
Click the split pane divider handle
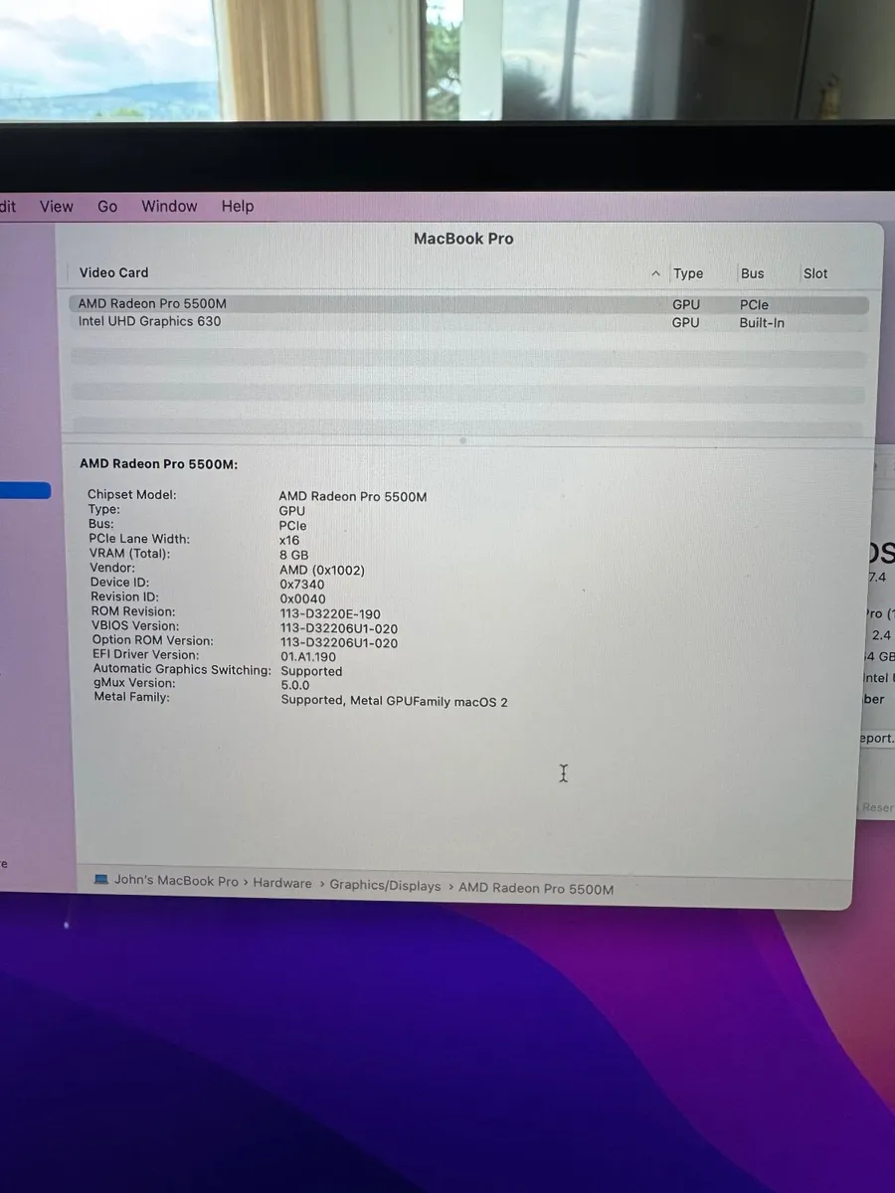click(x=463, y=439)
